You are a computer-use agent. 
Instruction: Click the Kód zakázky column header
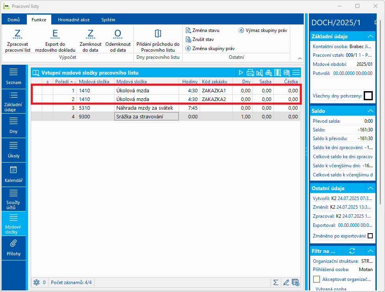click(216, 82)
